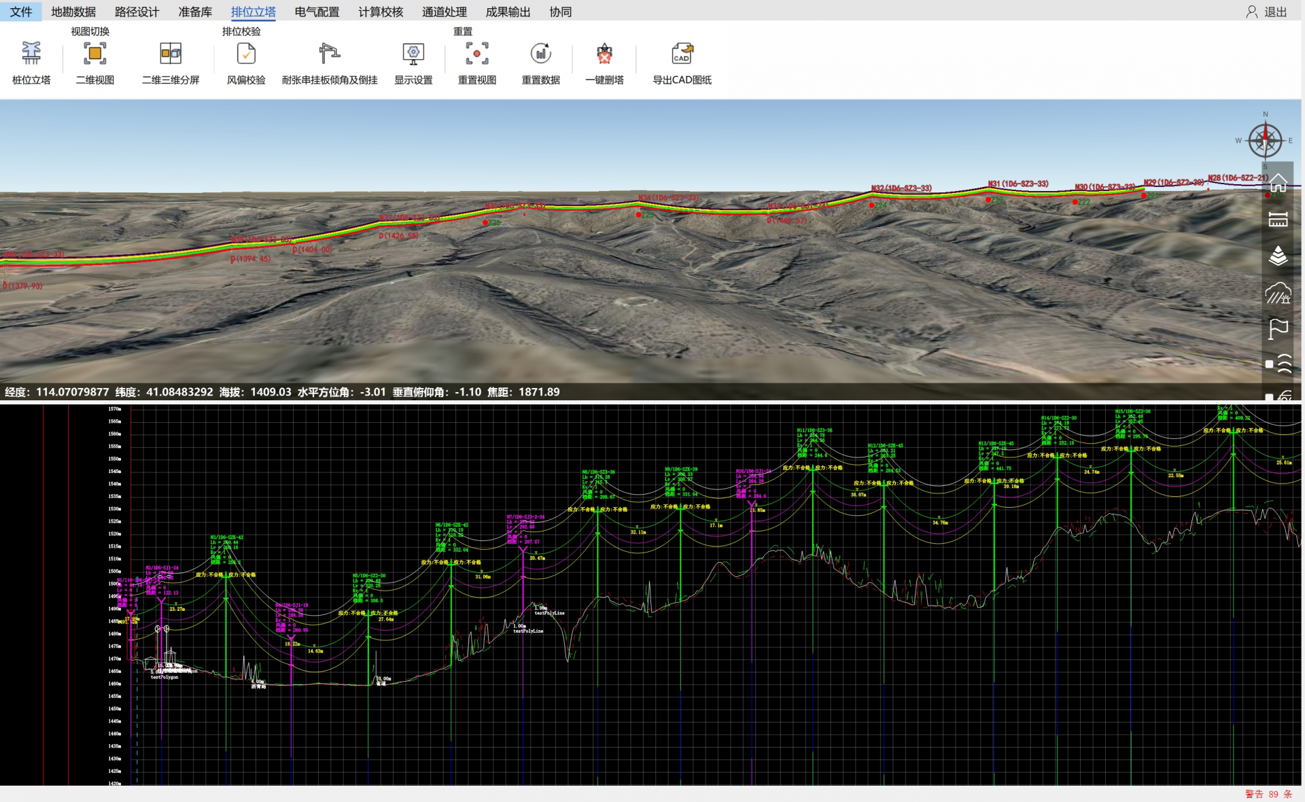Click 一键删塔 delete towers icon
Viewport: 1305px width, 802px height.
604,54
